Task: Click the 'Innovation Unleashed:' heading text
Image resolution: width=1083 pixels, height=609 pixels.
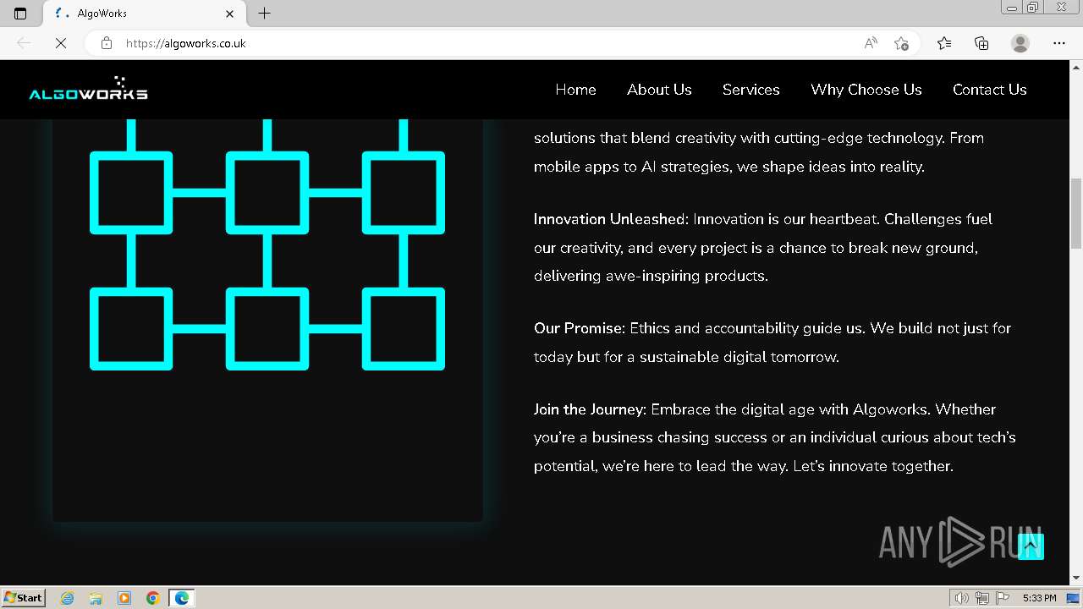Action: pos(611,219)
